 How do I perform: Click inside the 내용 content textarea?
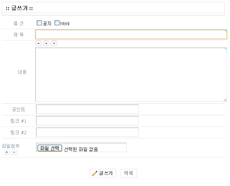click(x=131, y=74)
